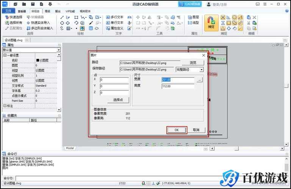
Task: Switch to the 查看器 tab
Action: point(22,11)
